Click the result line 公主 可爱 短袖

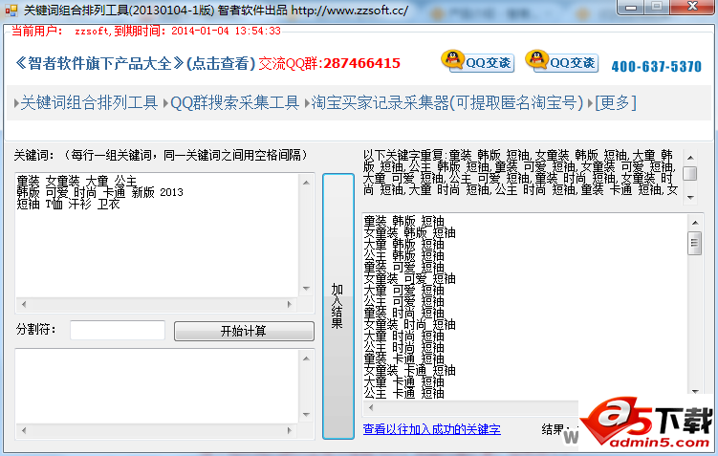click(x=403, y=302)
